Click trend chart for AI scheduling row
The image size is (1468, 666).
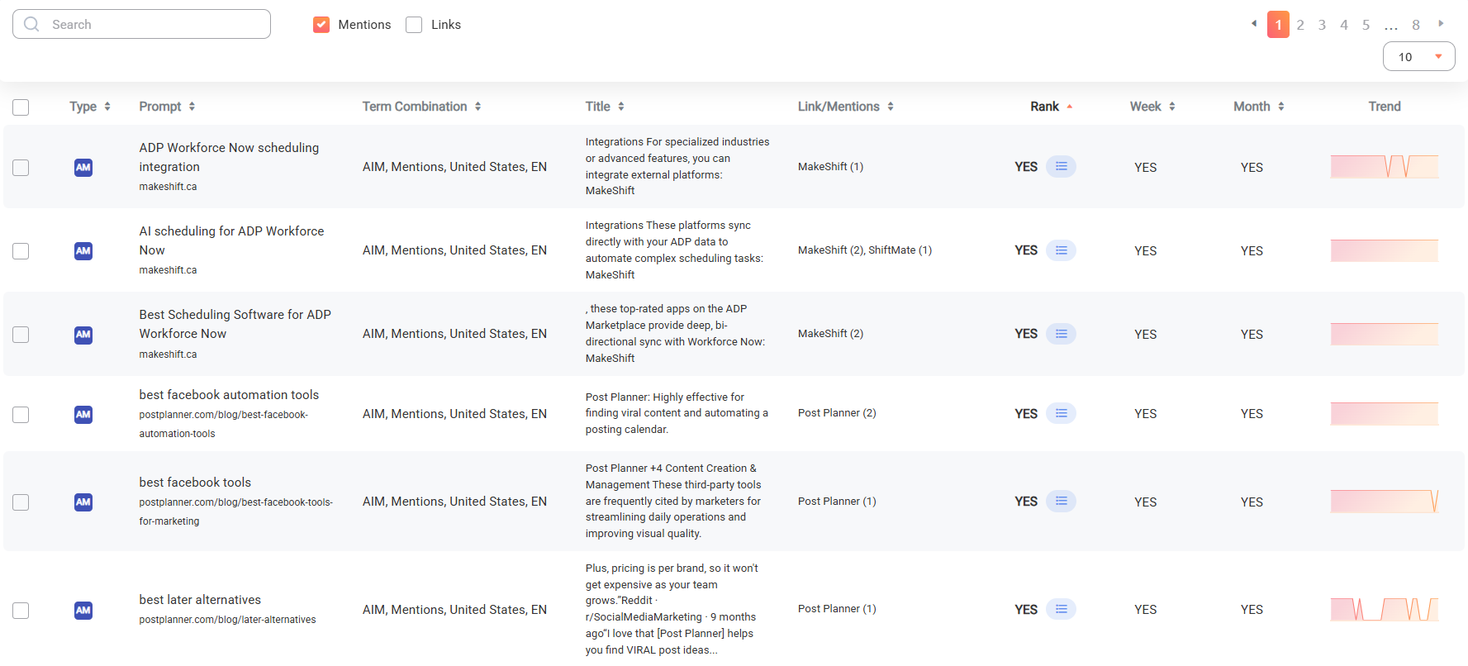pyautogui.click(x=1385, y=250)
